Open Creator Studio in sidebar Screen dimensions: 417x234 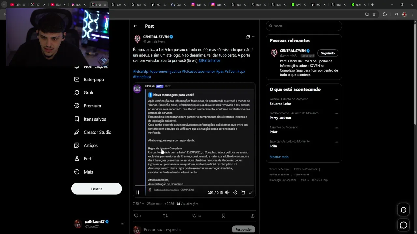93,132
